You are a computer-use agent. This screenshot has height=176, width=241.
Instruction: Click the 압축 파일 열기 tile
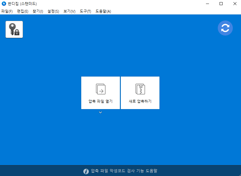point(101,93)
